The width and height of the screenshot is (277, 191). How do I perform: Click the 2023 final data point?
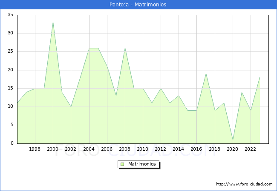point(260,77)
